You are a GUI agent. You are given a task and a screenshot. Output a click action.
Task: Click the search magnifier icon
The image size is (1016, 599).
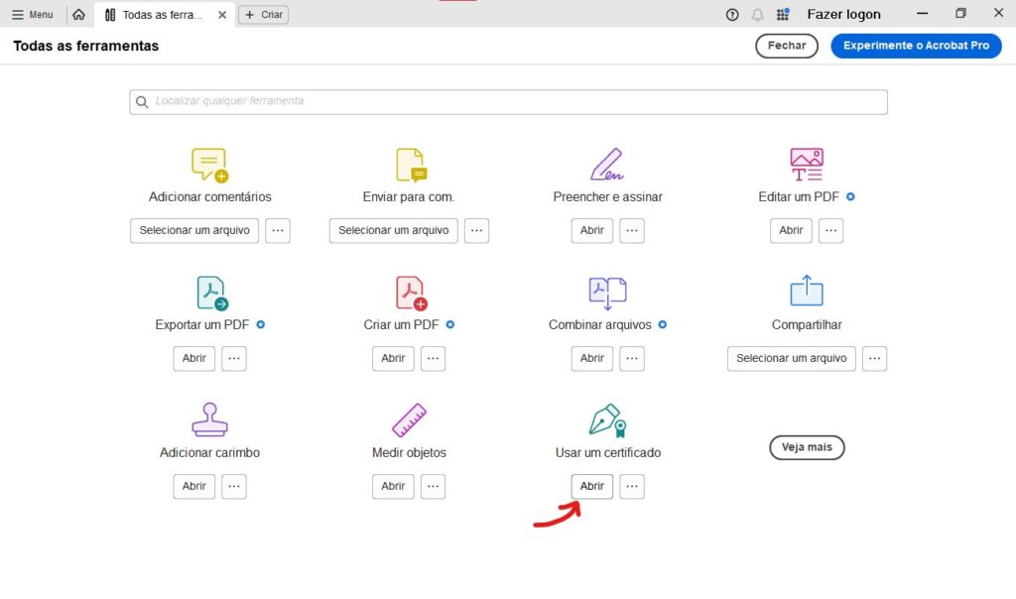pos(142,102)
